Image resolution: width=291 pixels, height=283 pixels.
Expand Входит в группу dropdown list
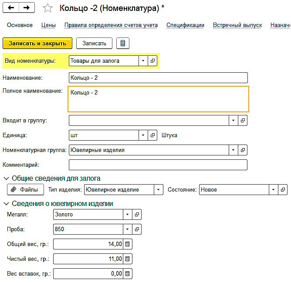tap(233, 120)
